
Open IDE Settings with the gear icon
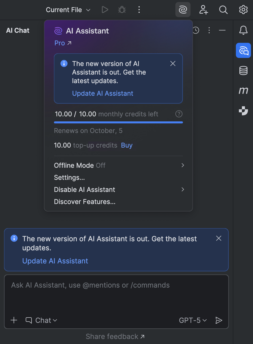243,10
